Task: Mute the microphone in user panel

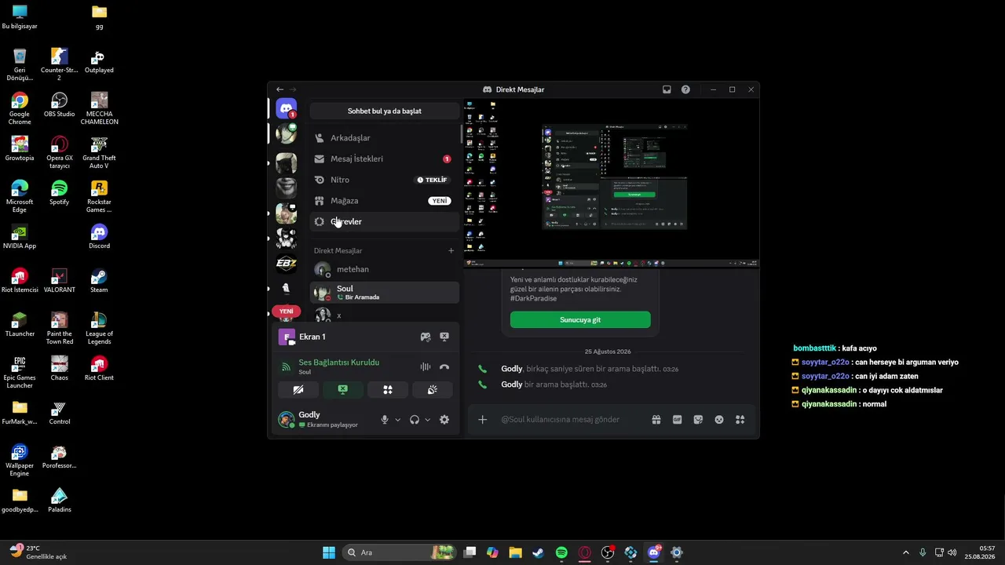Action: [x=385, y=420]
